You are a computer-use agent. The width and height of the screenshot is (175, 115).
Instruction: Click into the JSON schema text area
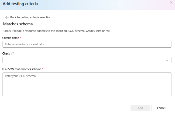(x=87, y=84)
